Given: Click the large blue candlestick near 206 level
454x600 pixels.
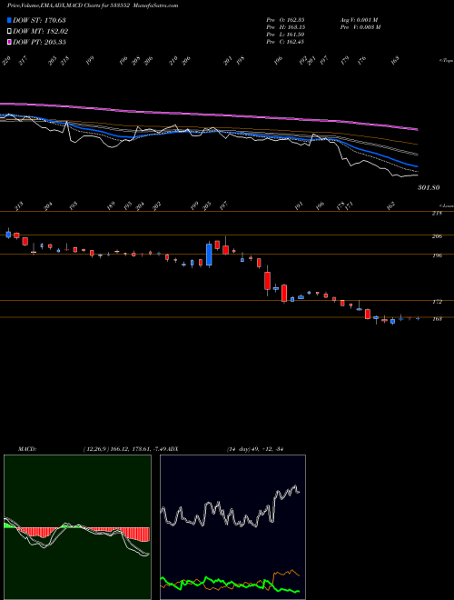Looking at the screenshot, I should [209, 255].
